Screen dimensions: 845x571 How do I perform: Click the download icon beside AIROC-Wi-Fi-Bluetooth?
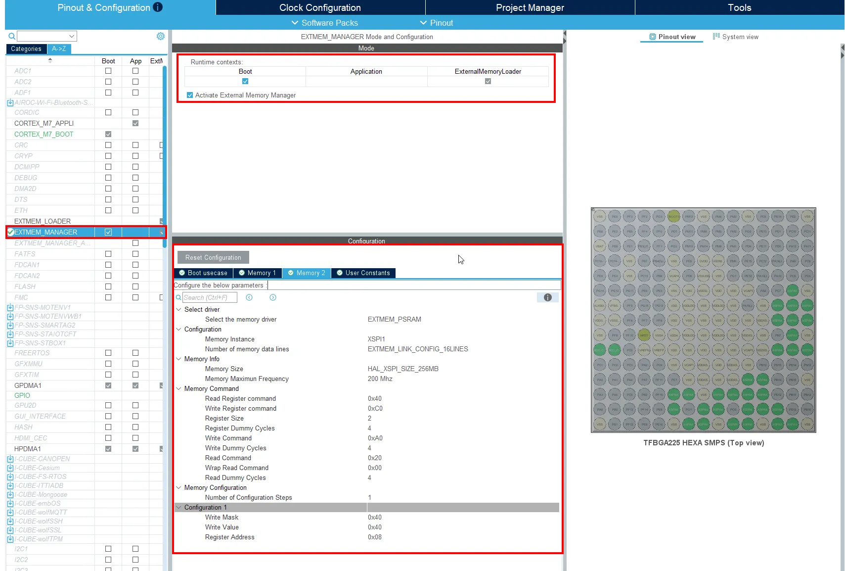click(10, 102)
